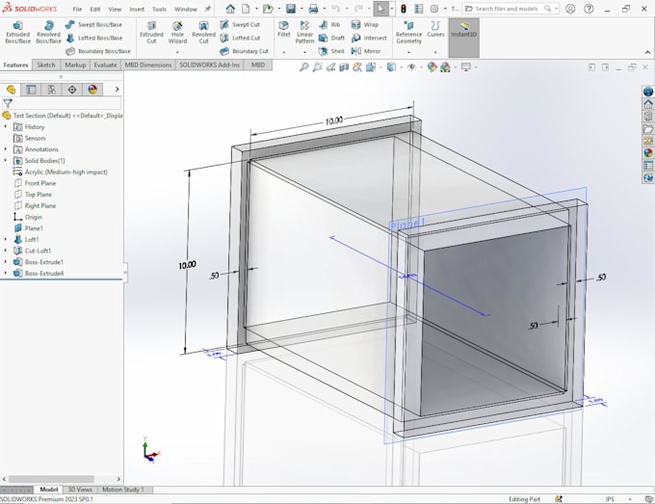Select the Extruded Cut tool

pyautogui.click(x=151, y=32)
